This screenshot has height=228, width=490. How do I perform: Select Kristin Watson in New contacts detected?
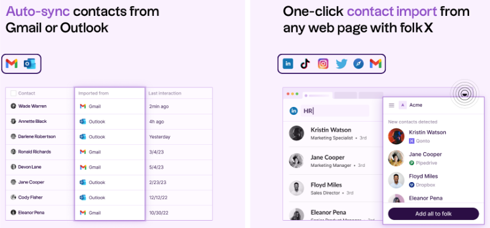433,136
